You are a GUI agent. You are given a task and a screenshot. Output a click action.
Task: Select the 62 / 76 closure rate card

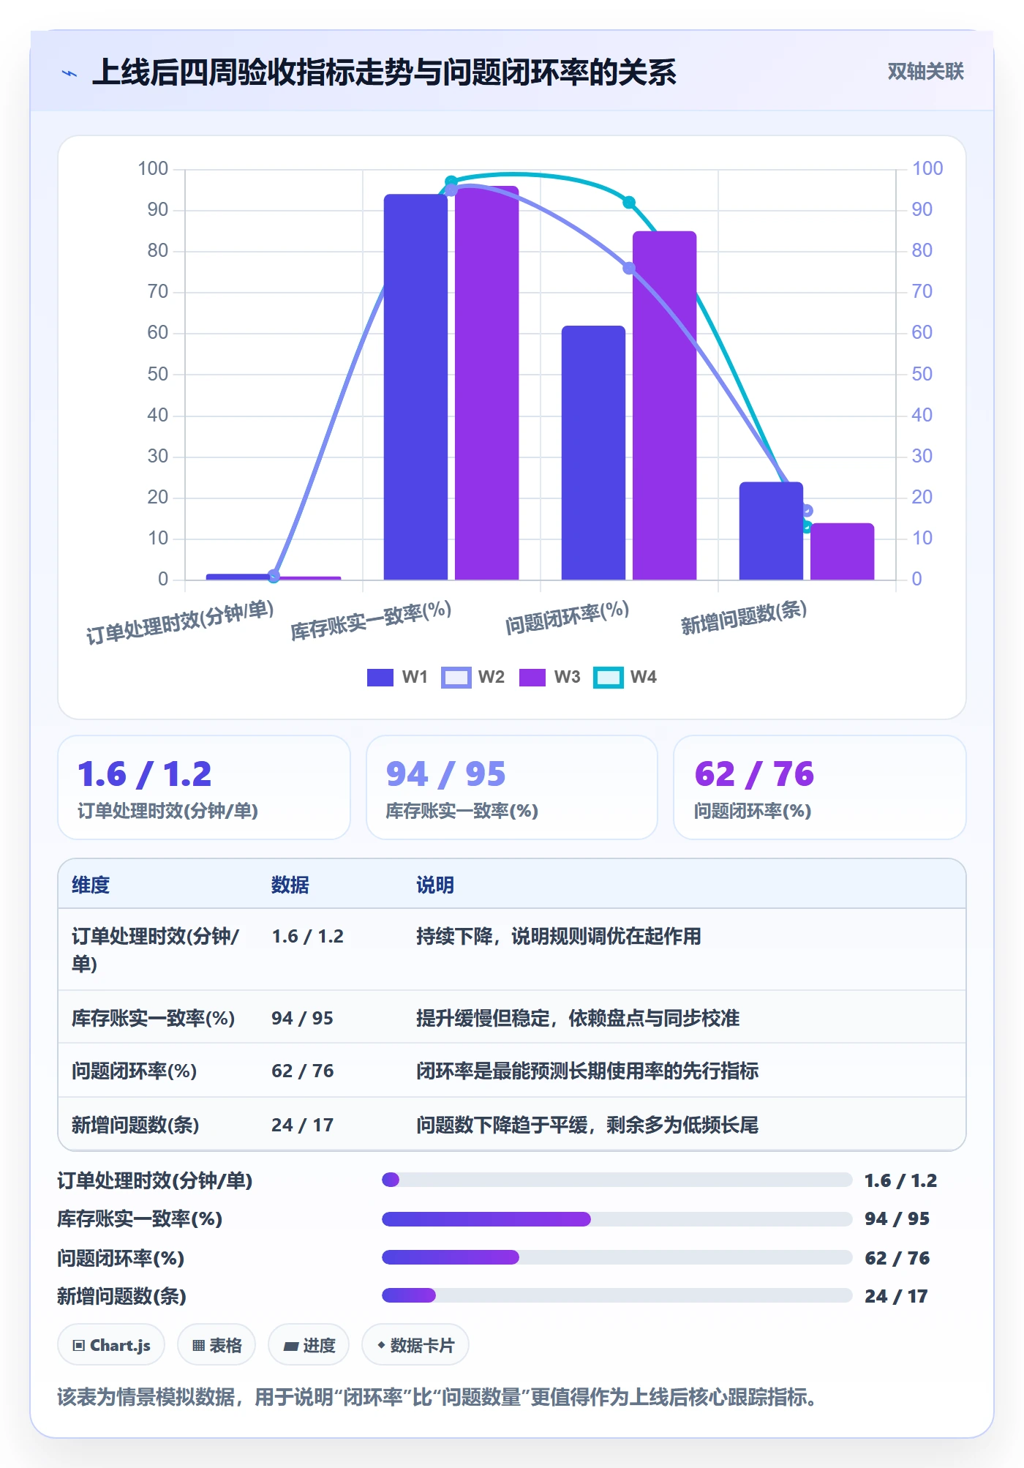pos(820,787)
